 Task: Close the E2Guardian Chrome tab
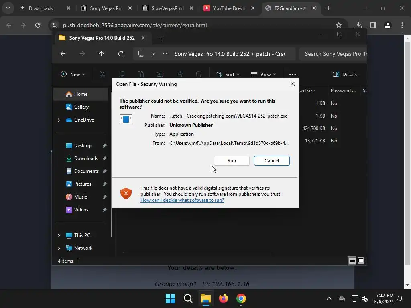314,8
